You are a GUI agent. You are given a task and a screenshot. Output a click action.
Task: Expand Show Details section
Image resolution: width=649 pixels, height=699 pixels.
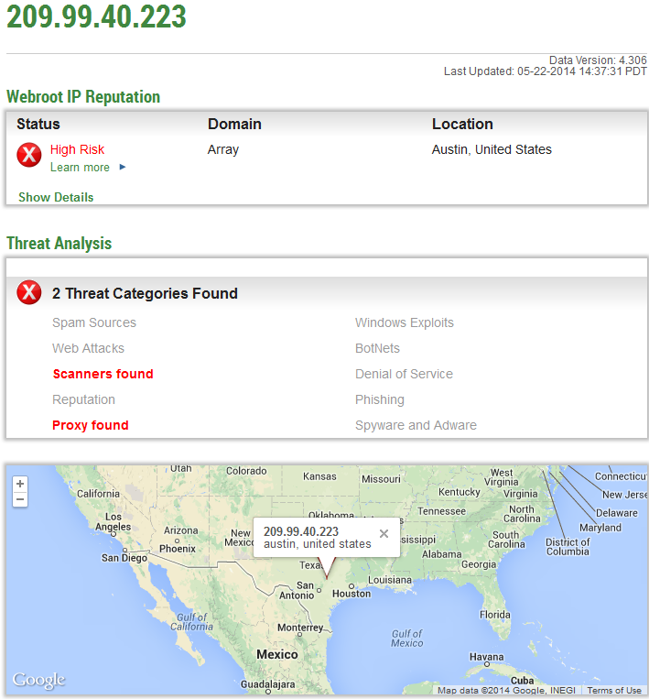[x=56, y=197]
